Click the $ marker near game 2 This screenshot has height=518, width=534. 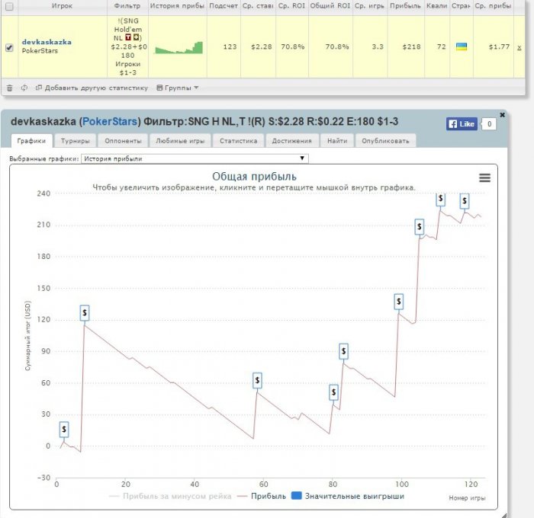(x=64, y=429)
